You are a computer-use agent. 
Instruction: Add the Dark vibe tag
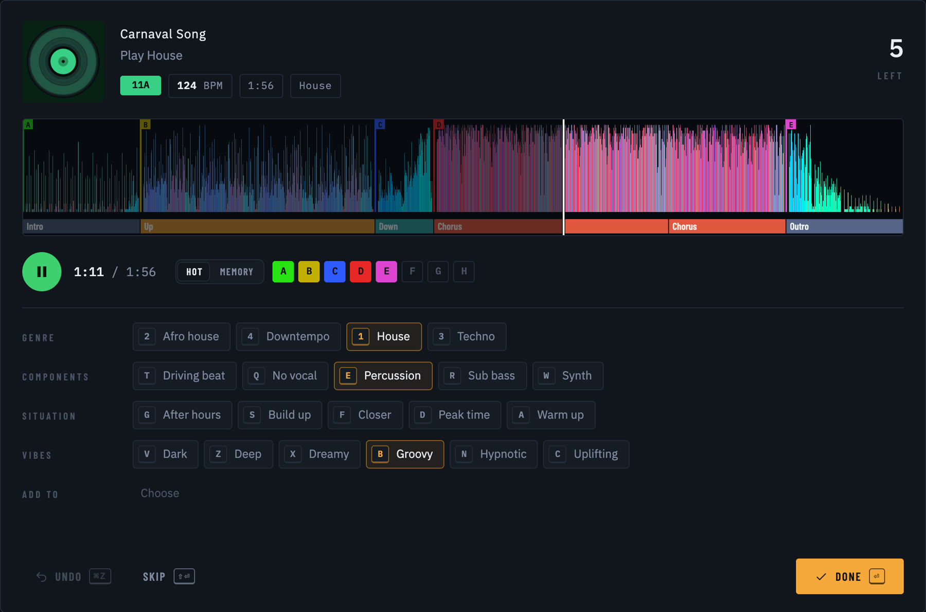point(165,454)
